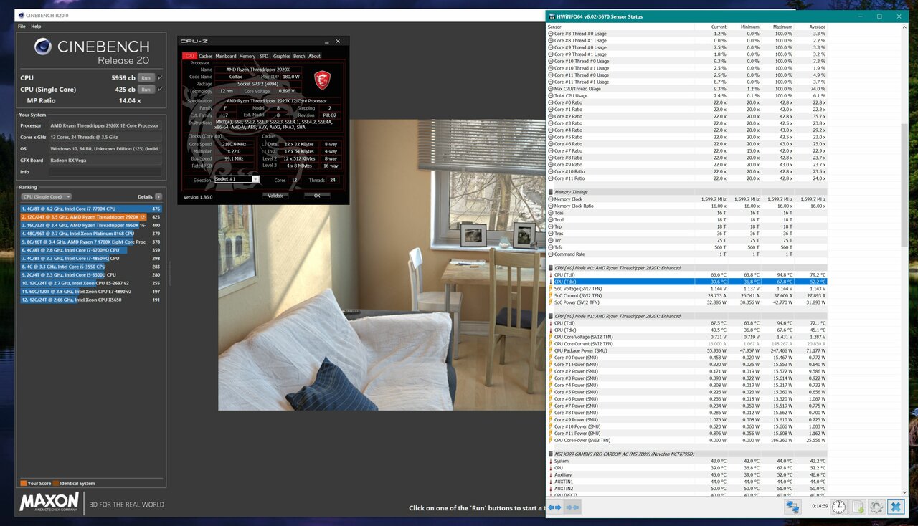This screenshot has height=526, width=918.
Task: Toggle the checkbox next to CPU (Single Core) Run
Action: coord(159,90)
